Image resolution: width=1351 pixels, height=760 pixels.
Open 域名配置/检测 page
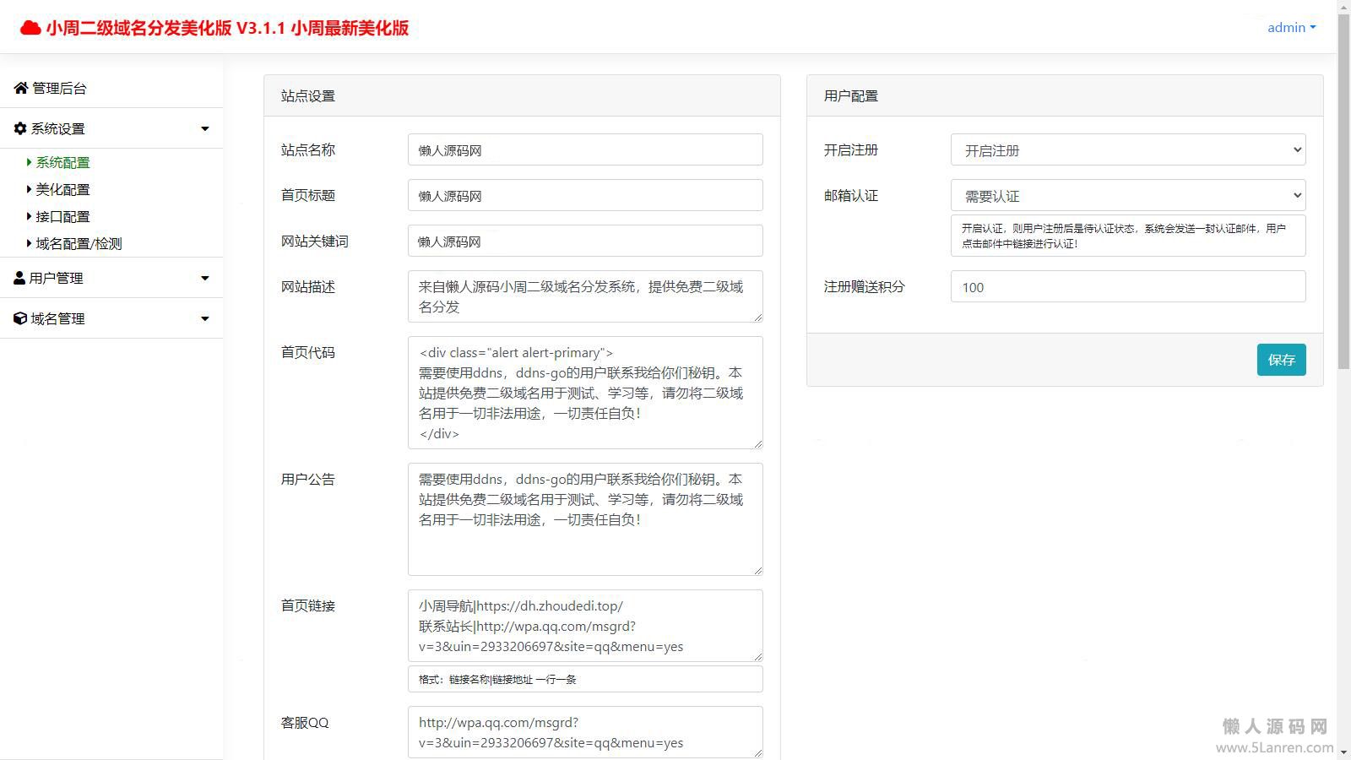point(79,243)
